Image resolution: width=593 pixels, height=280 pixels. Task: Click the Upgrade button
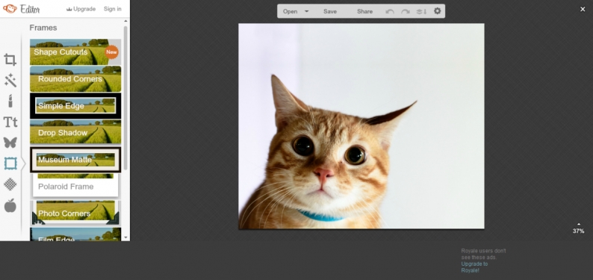[x=81, y=9]
